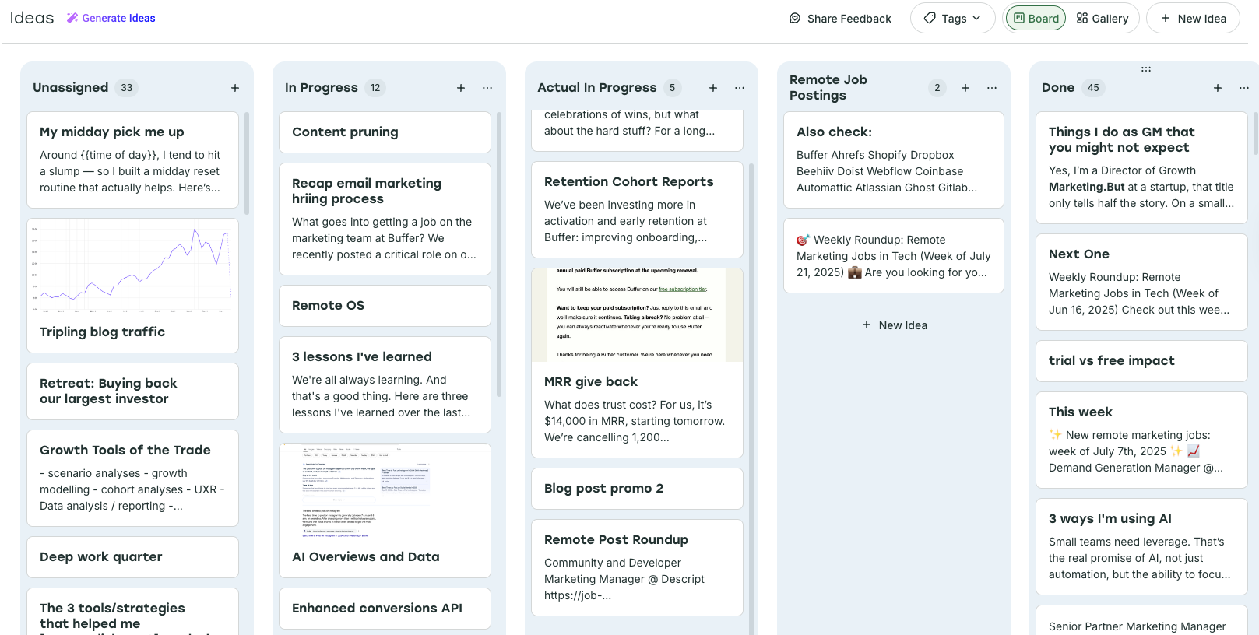Click plus icon in Remote Job Postings column
The height and width of the screenshot is (635, 1259).
pyautogui.click(x=965, y=88)
